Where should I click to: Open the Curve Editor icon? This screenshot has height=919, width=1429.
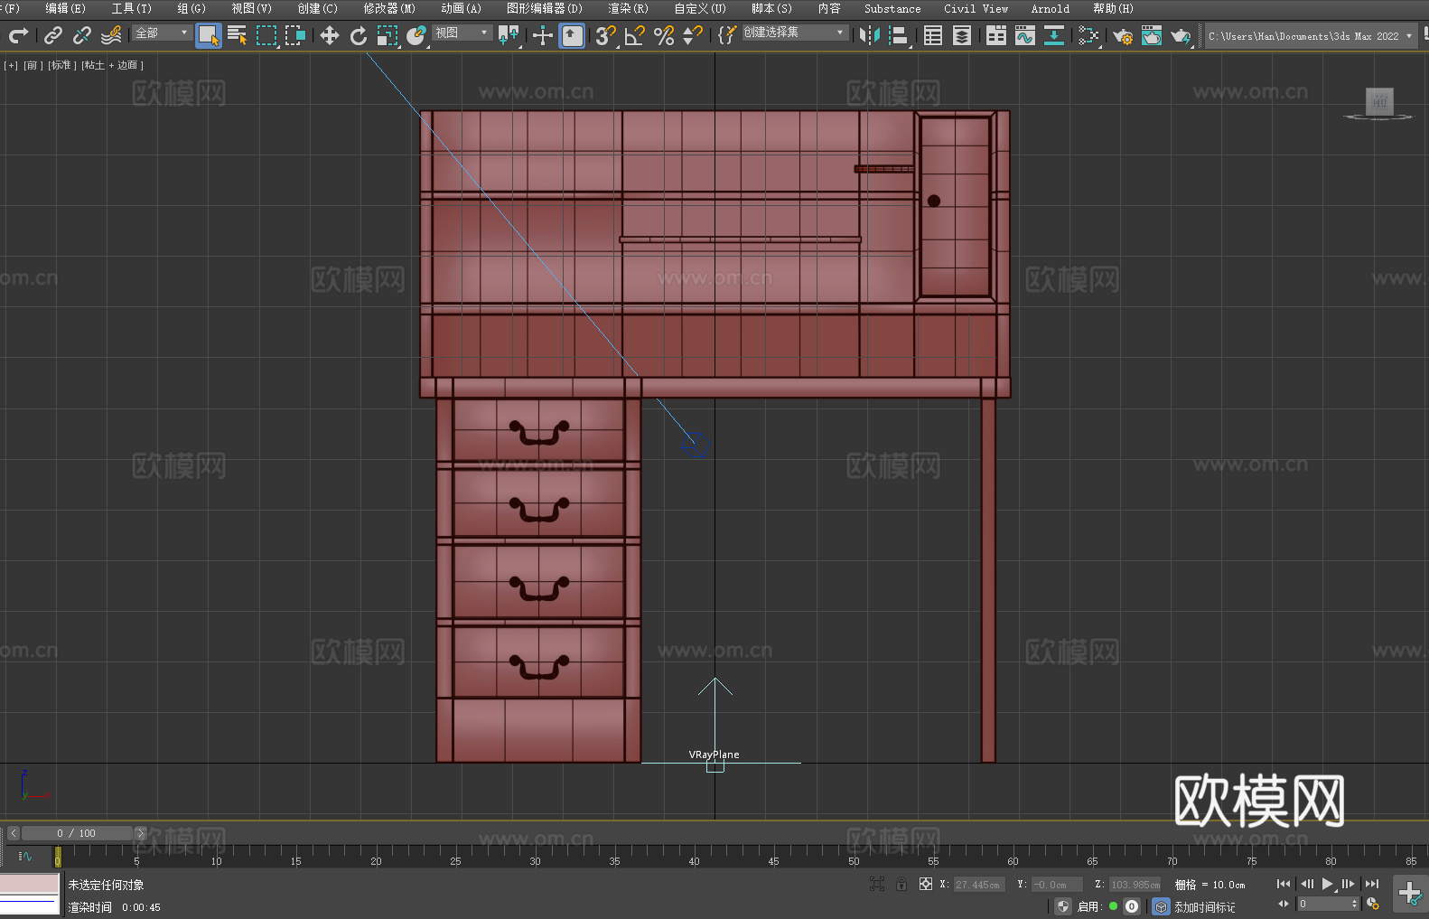(1025, 35)
